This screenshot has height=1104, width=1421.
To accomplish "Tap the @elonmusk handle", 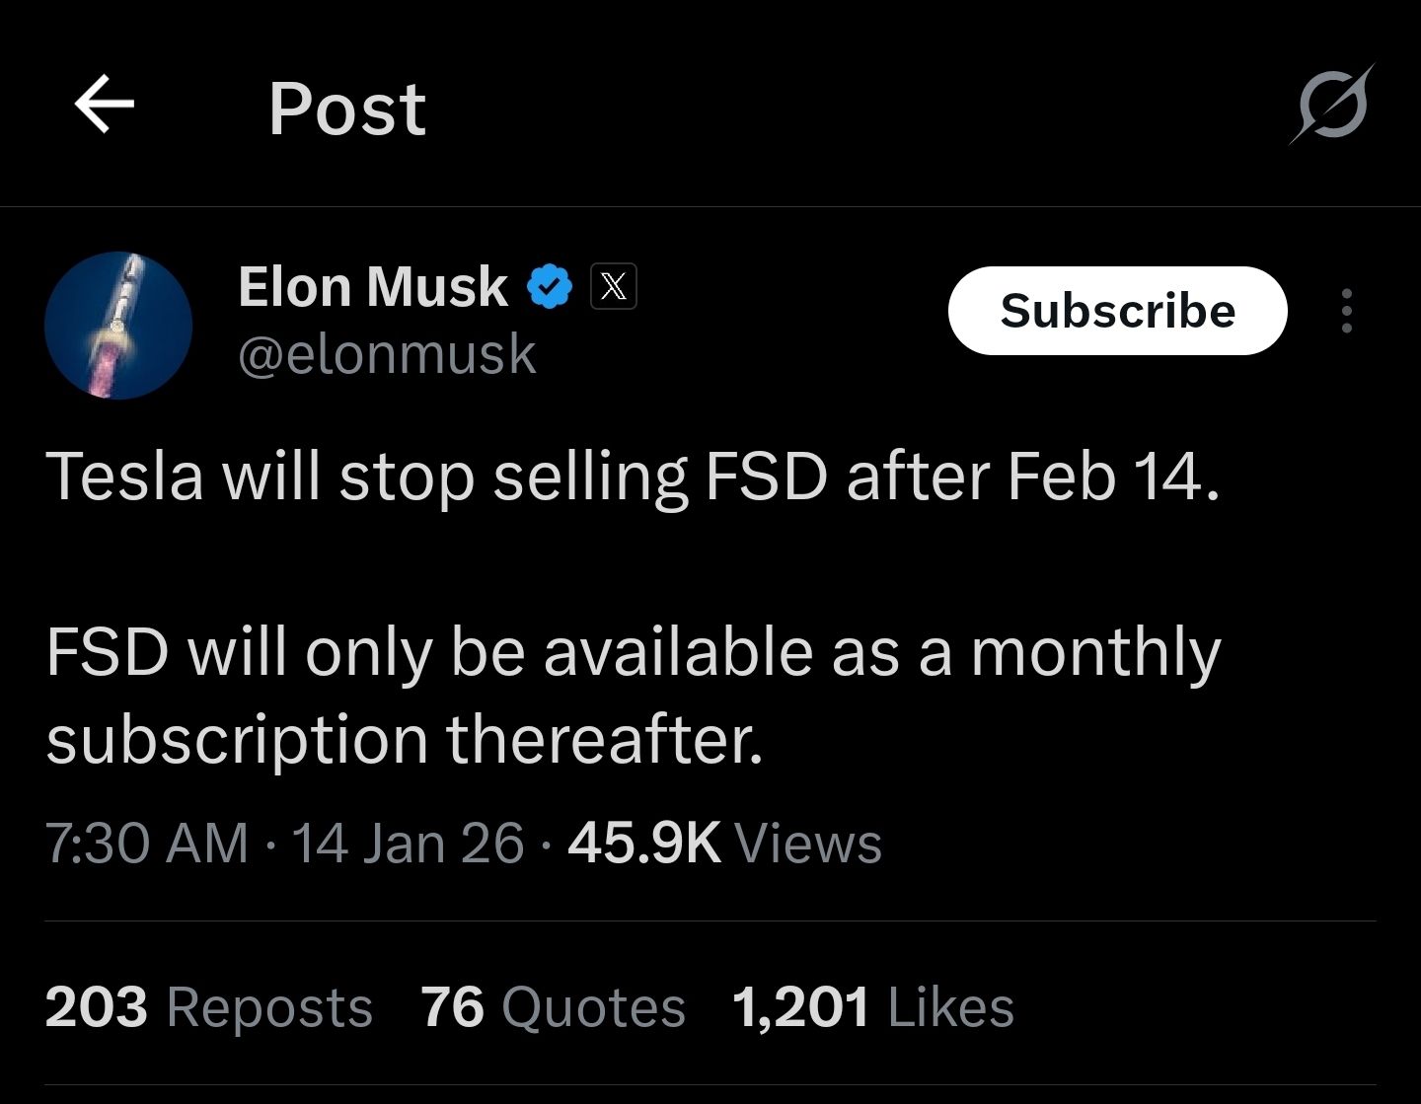I will (x=387, y=354).
